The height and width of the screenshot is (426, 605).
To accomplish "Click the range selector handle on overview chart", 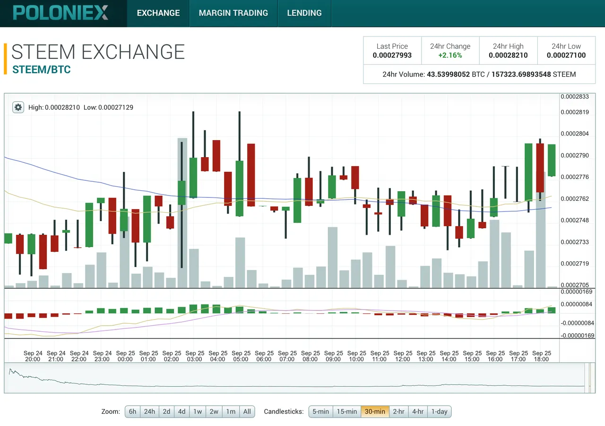I will click(x=589, y=378).
